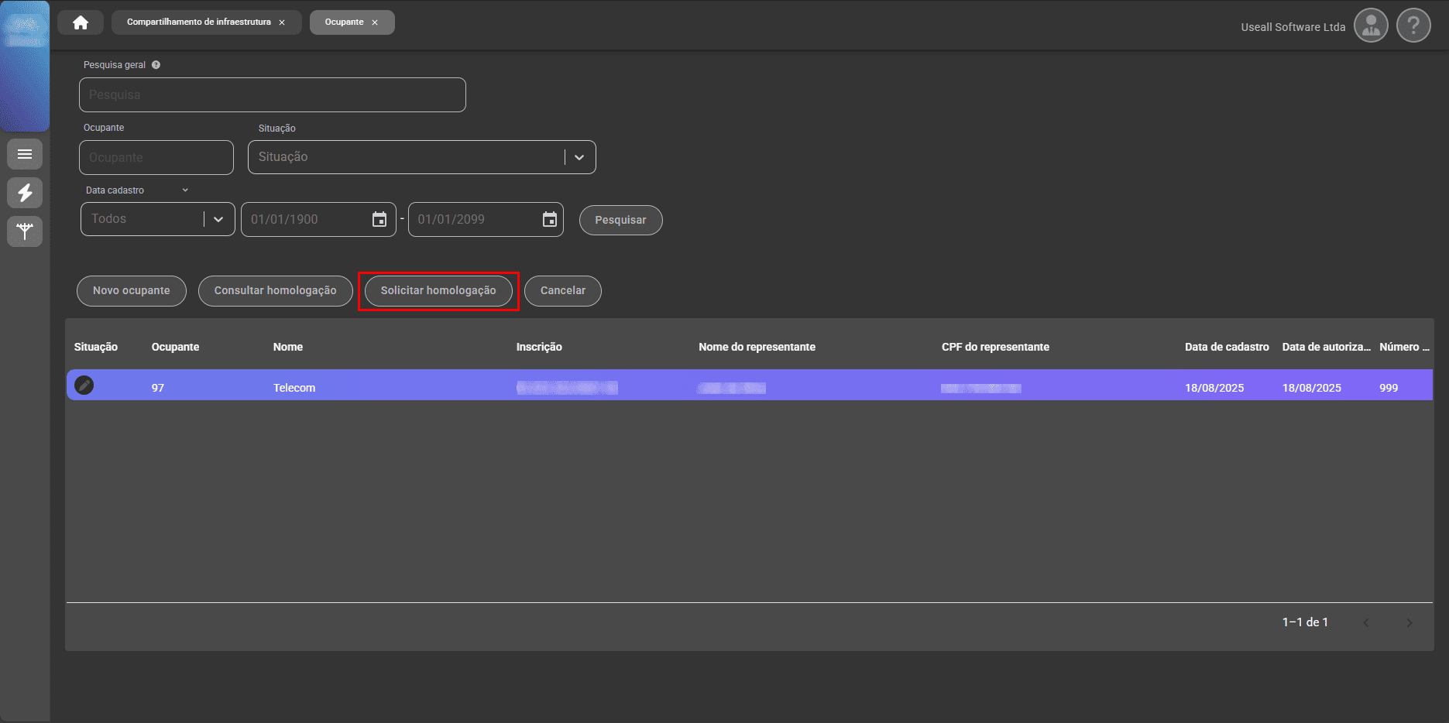The width and height of the screenshot is (1449, 723).
Task: Click the Novo ocupante button
Action: click(x=131, y=291)
